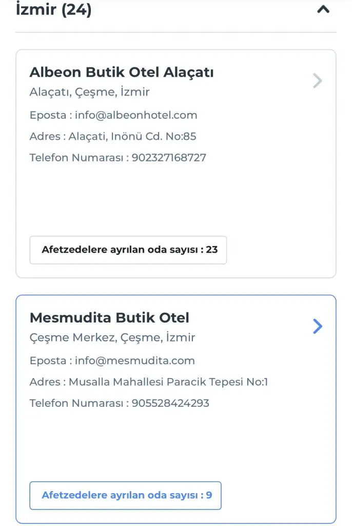Open Mesmudita Butik Otel details with the blue arrow
Image resolution: width=352 pixels, height=526 pixels.
(x=318, y=326)
